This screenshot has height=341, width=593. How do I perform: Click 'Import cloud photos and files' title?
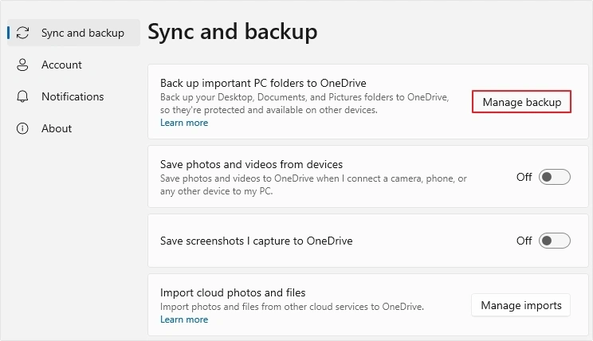click(x=233, y=292)
